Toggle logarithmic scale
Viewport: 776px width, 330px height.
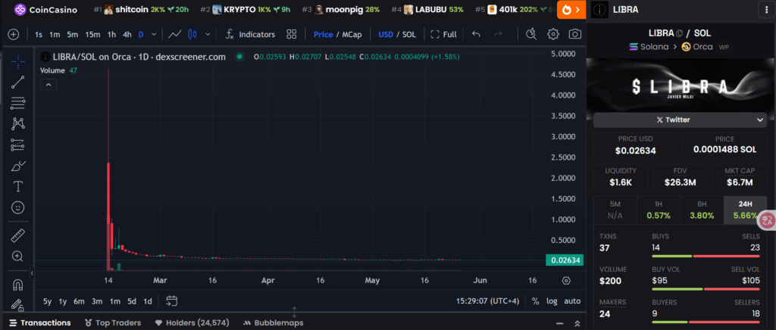click(552, 301)
